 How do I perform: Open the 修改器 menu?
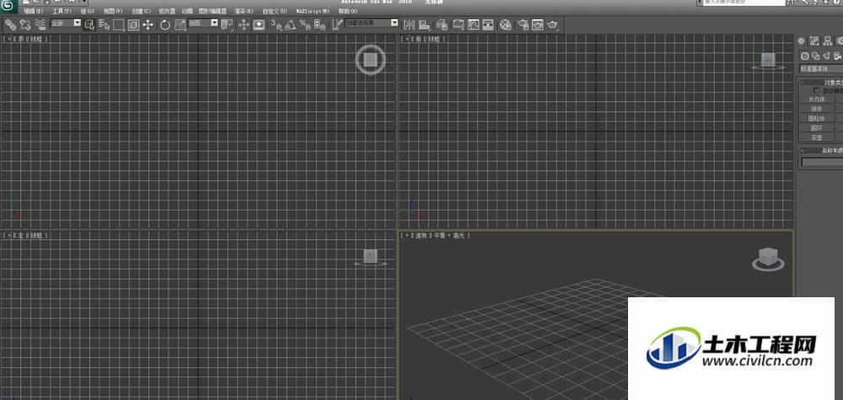(167, 11)
